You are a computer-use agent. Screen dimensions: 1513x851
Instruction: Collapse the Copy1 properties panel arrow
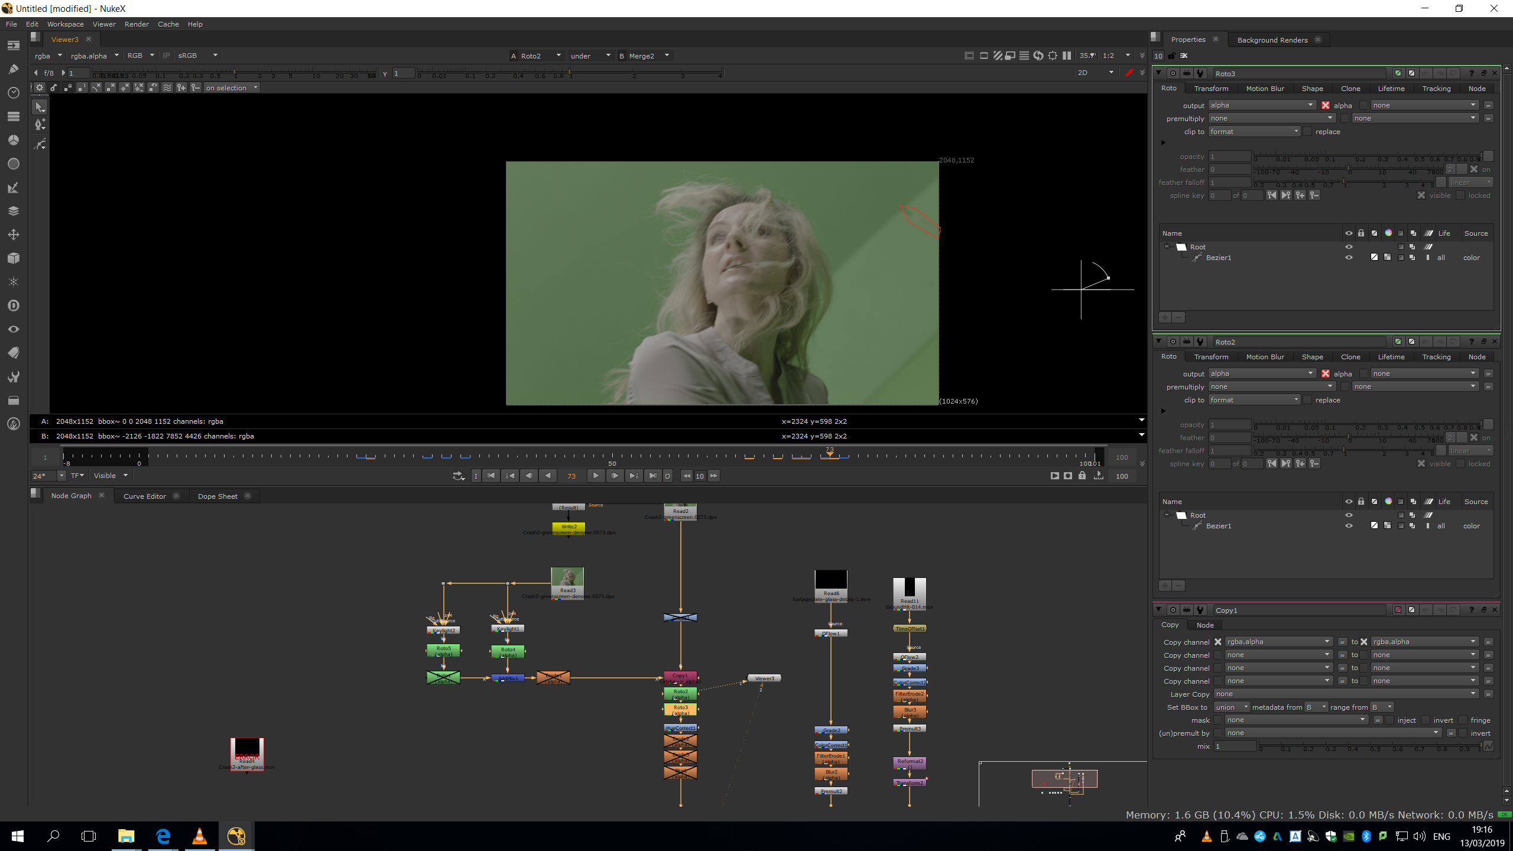[x=1158, y=609]
